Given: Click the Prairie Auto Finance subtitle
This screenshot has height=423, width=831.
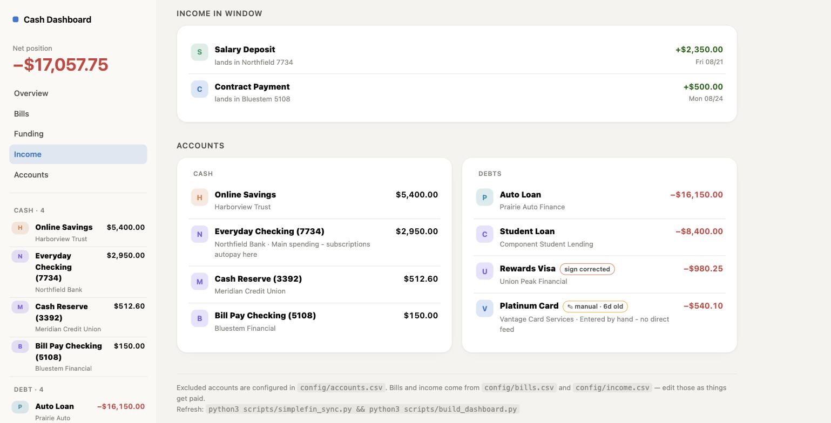Looking at the screenshot, I should pyautogui.click(x=532, y=207).
